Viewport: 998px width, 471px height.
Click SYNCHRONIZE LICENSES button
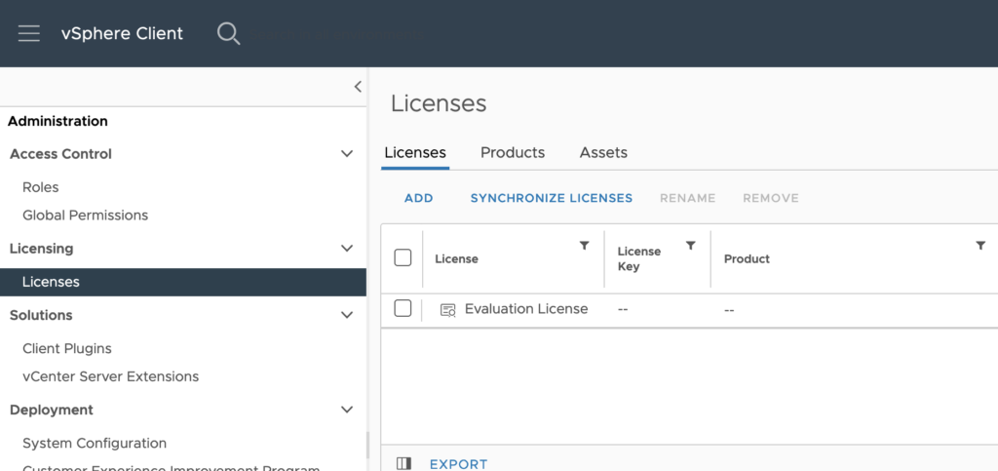click(551, 198)
